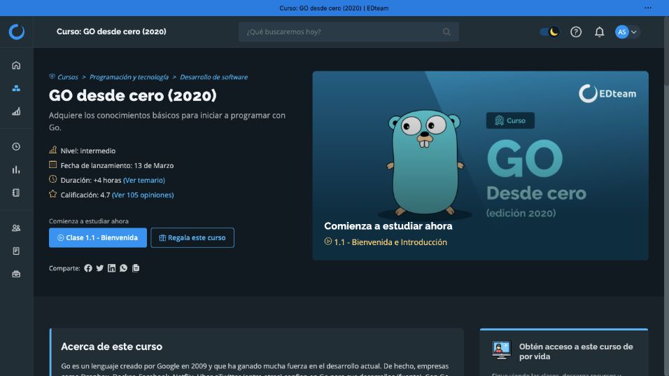Open the notebook sidebar icon
The width and height of the screenshot is (669, 376).
coord(16,193)
